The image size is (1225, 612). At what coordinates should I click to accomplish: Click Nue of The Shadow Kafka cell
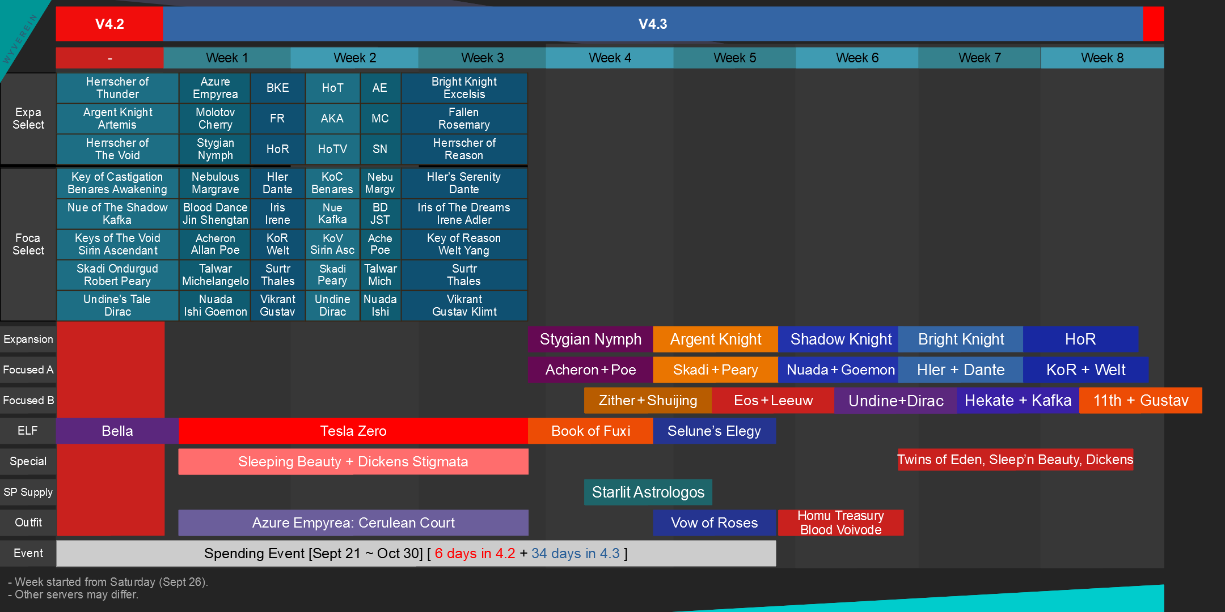[x=117, y=214]
